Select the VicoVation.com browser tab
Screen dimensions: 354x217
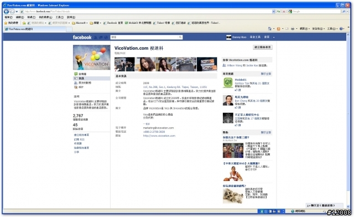[x=35, y=29]
